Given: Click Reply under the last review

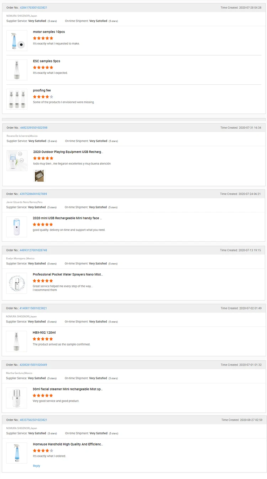Looking at the screenshot, I should 36,466.
